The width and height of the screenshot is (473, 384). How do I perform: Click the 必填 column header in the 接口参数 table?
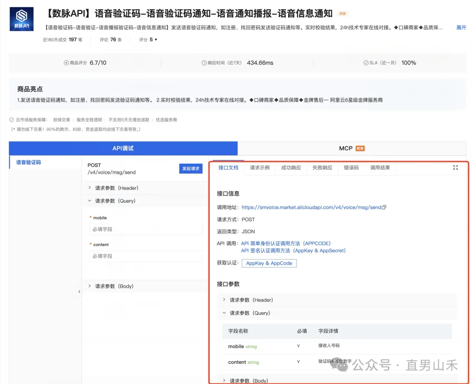302,331
